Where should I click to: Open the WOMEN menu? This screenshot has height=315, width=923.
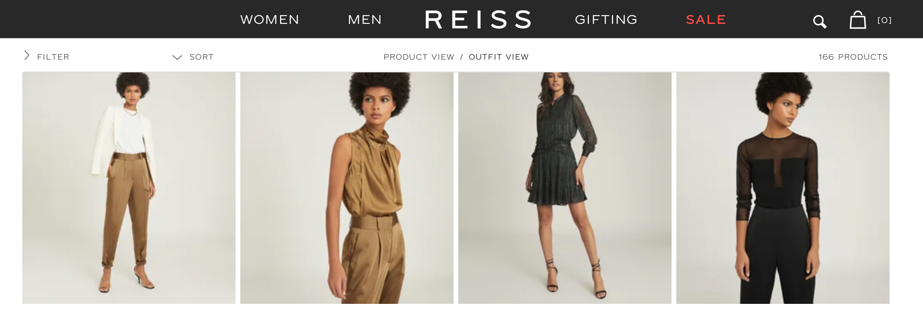(270, 19)
